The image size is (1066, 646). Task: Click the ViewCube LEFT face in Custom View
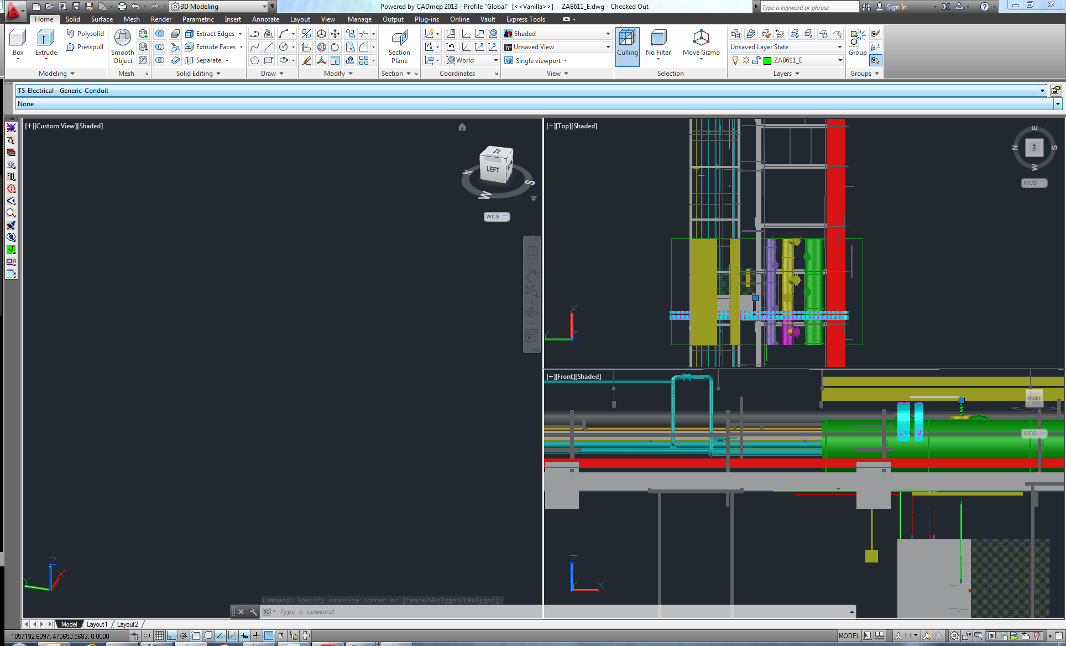(492, 169)
